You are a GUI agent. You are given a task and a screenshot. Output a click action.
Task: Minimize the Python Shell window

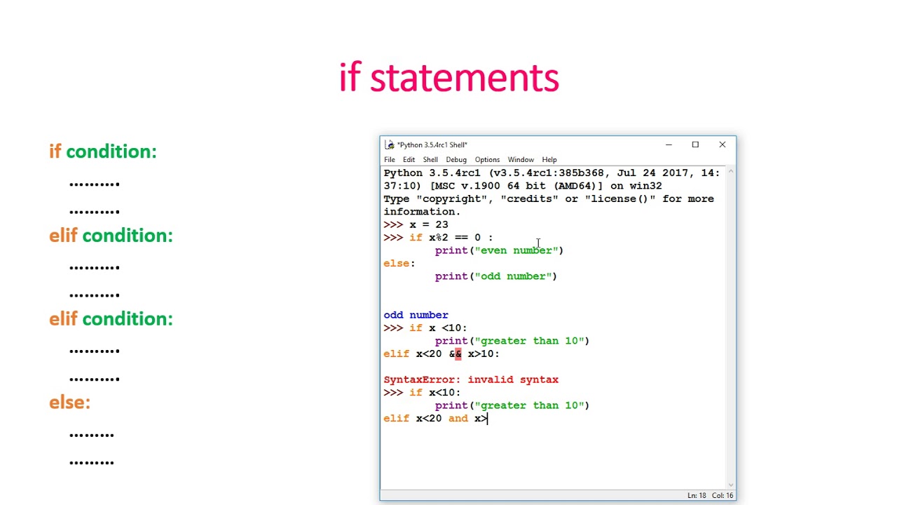[x=669, y=144]
